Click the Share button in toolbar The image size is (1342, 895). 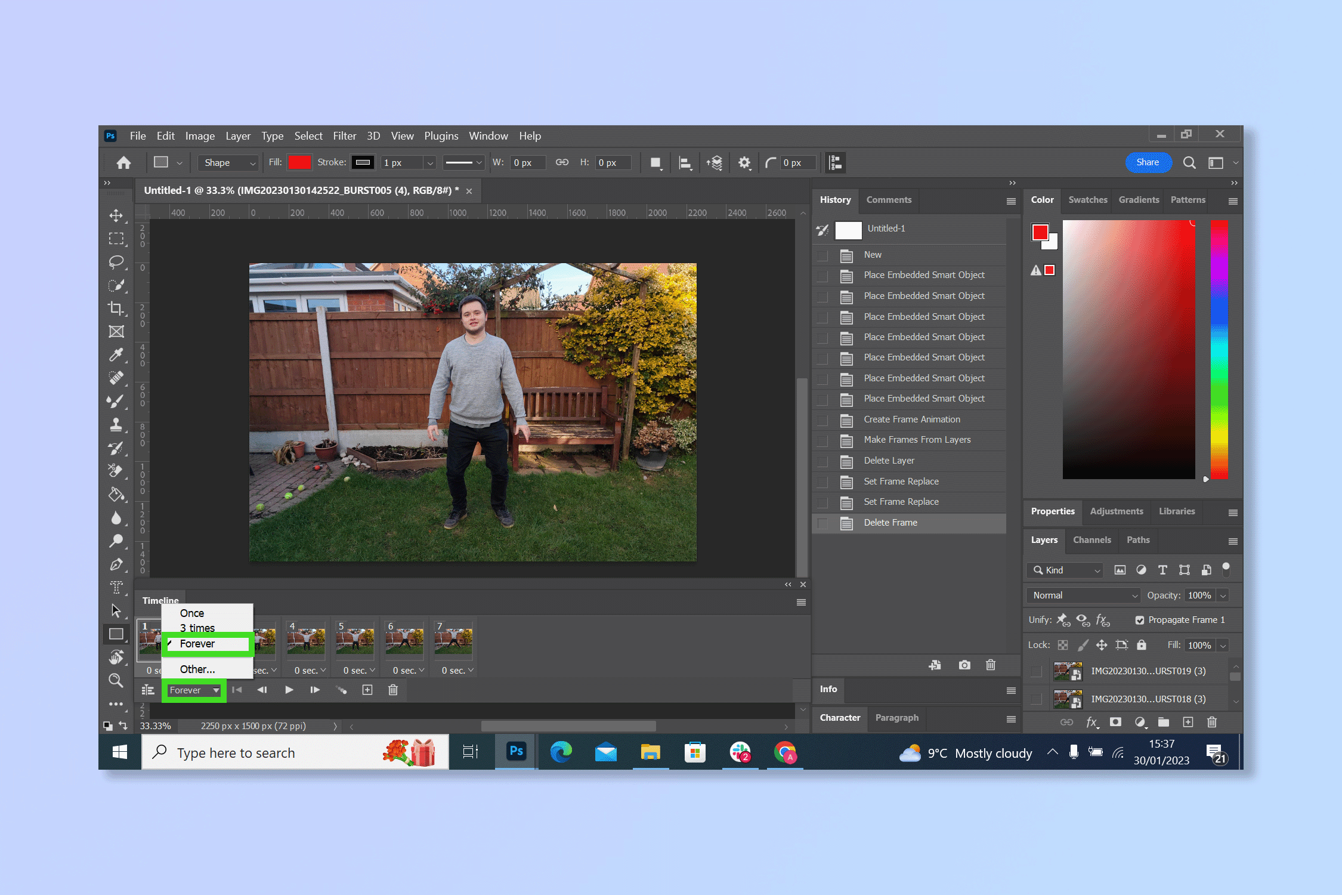[1146, 163]
